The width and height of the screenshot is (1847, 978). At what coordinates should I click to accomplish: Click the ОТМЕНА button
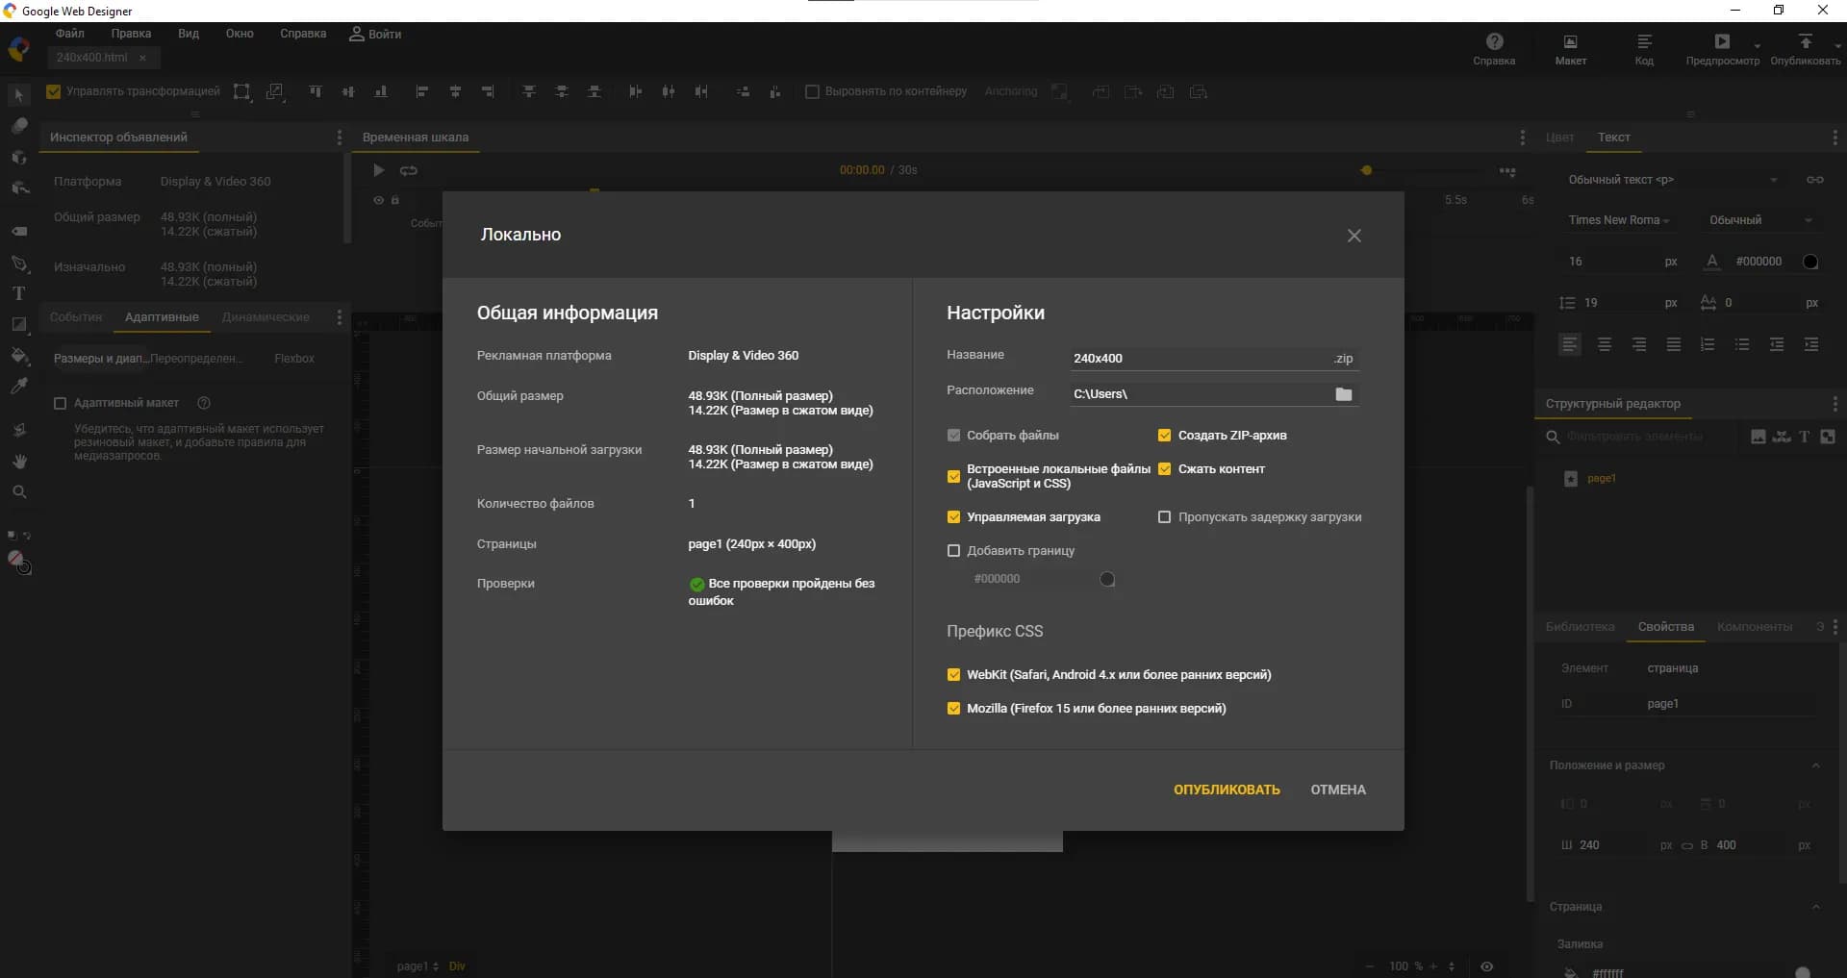1338,790
